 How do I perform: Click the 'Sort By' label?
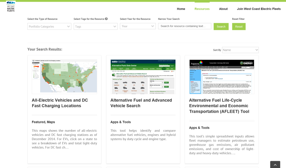point(217,50)
